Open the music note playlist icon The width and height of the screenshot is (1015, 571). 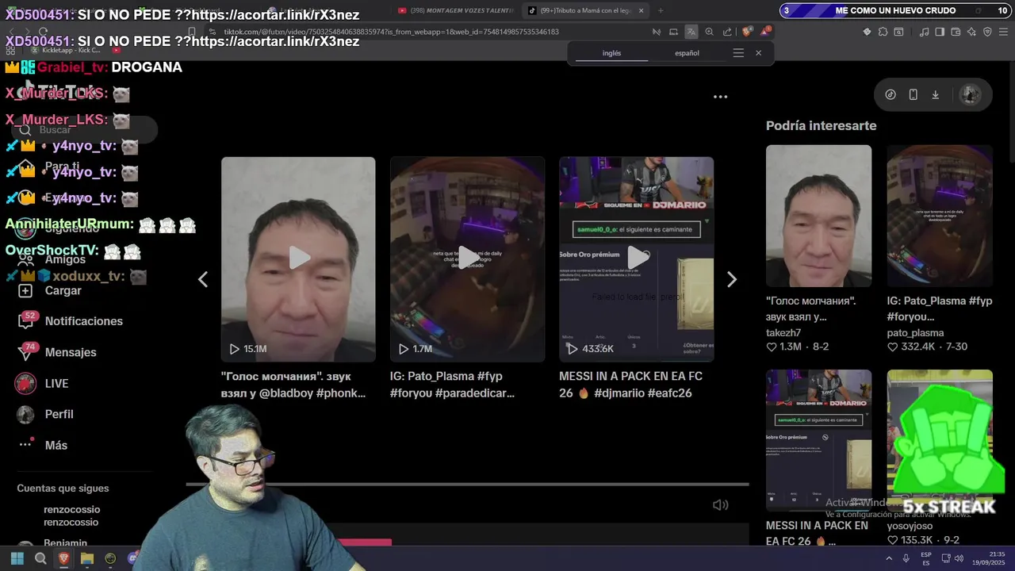[925, 32]
